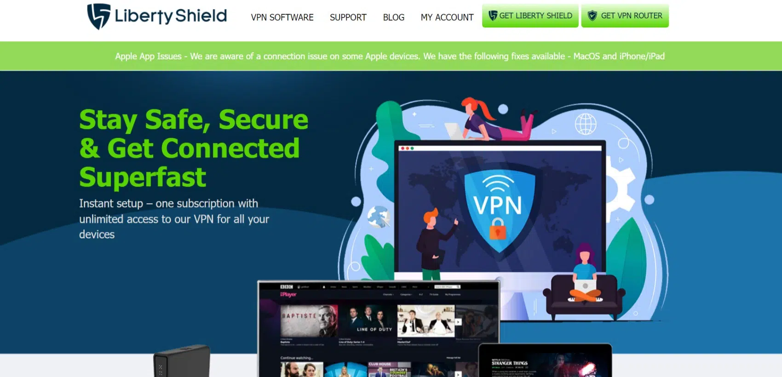Open the VPN Software menu
This screenshot has height=377, width=782.
click(x=282, y=17)
